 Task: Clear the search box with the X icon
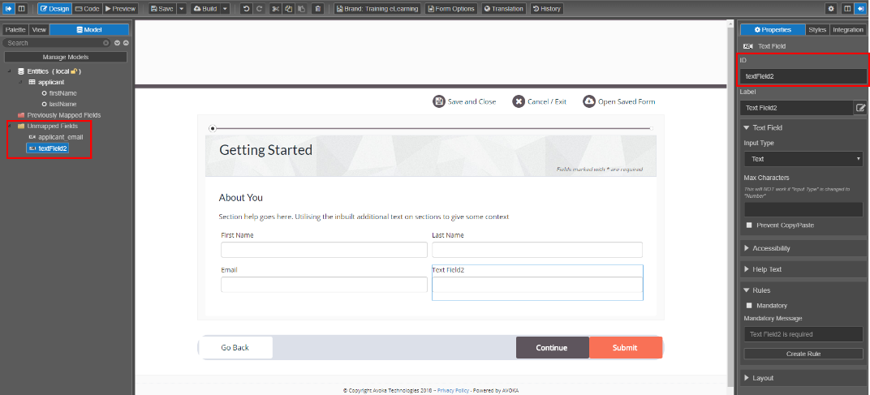[x=106, y=43]
